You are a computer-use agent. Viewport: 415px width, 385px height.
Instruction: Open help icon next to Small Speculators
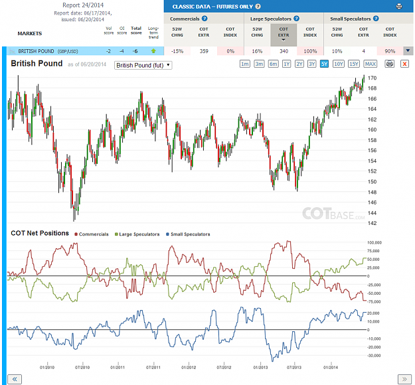(x=376, y=19)
